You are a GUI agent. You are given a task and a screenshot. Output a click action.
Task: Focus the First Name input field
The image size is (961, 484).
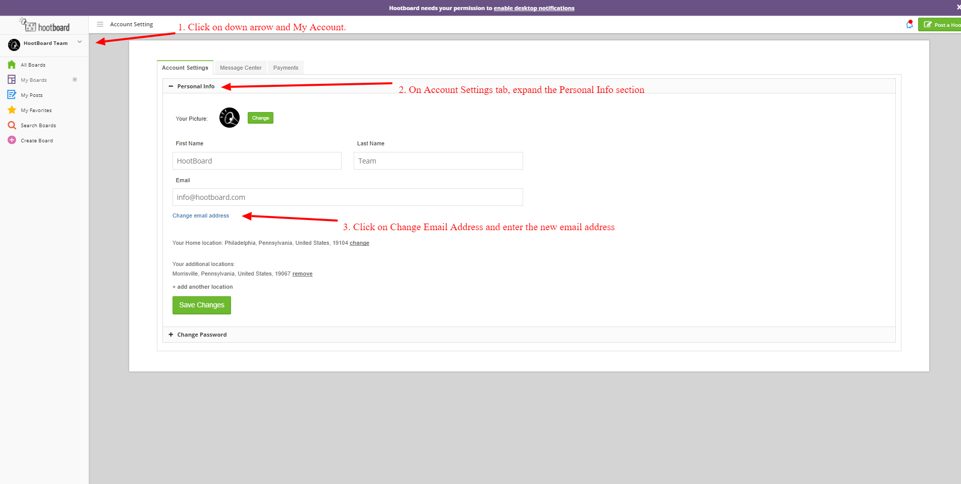click(257, 161)
